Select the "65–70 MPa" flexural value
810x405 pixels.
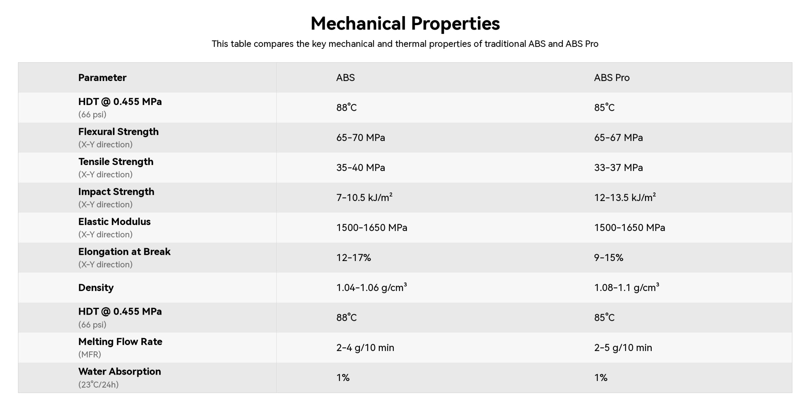click(360, 138)
